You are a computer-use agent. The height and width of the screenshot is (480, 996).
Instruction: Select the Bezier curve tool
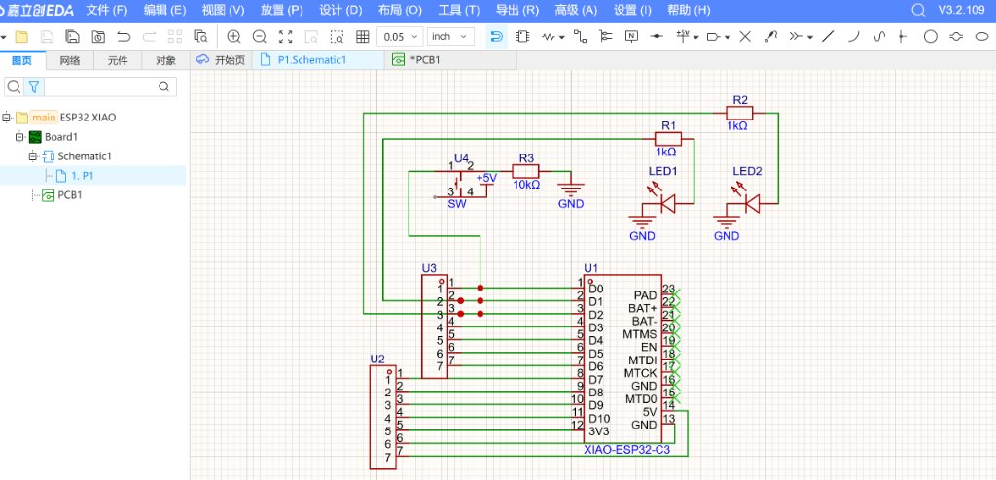[879, 37]
